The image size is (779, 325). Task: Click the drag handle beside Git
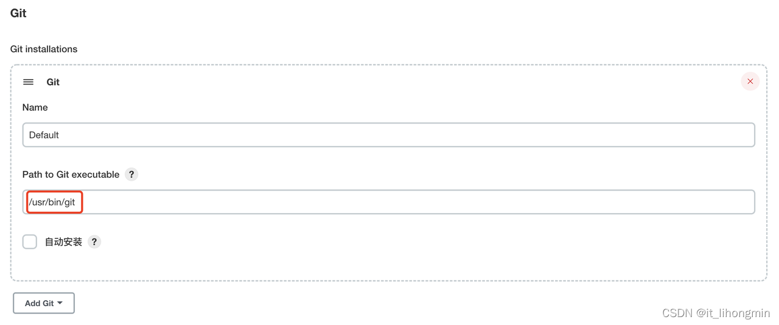tap(28, 82)
